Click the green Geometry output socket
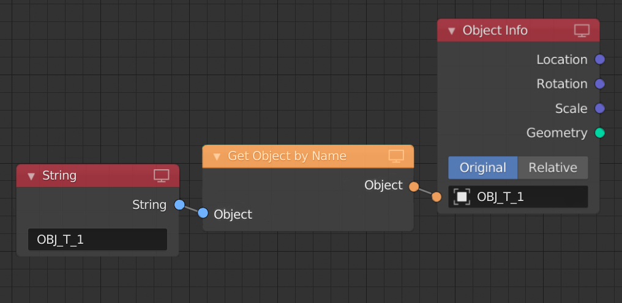 coord(600,133)
